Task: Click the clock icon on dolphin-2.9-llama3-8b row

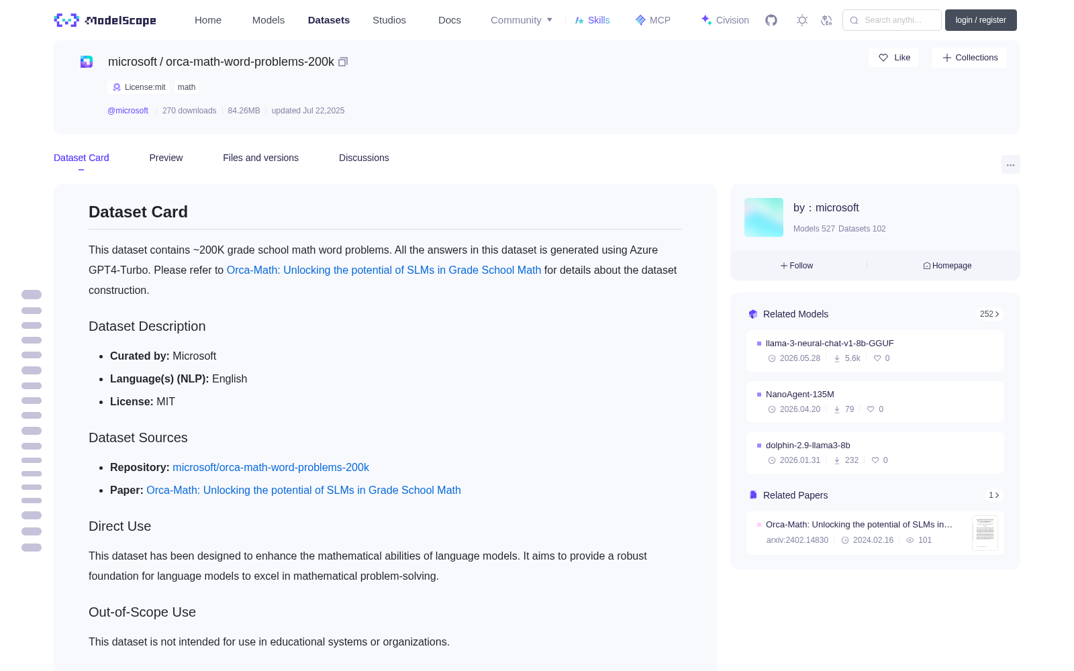Action: pos(772,460)
